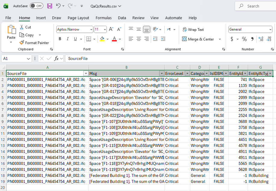Click the Center Align icon
Screen dimensions: 276x191
[x=139, y=39]
